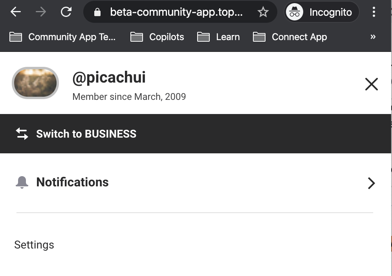Click the switch arrows icon
392x276 pixels.
pyautogui.click(x=22, y=134)
